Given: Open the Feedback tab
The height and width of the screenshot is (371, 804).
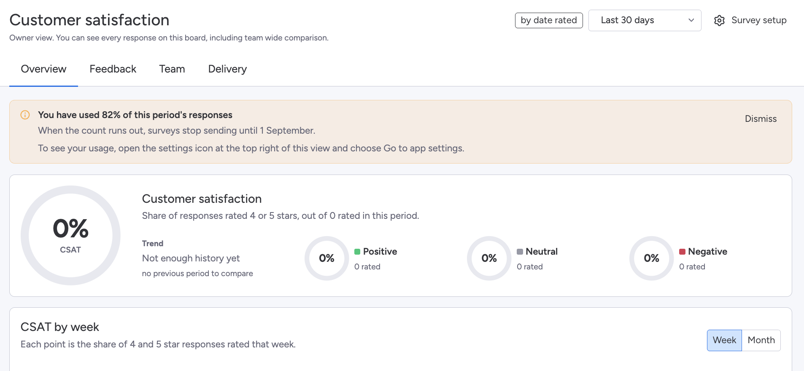Looking at the screenshot, I should click(113, 69).
